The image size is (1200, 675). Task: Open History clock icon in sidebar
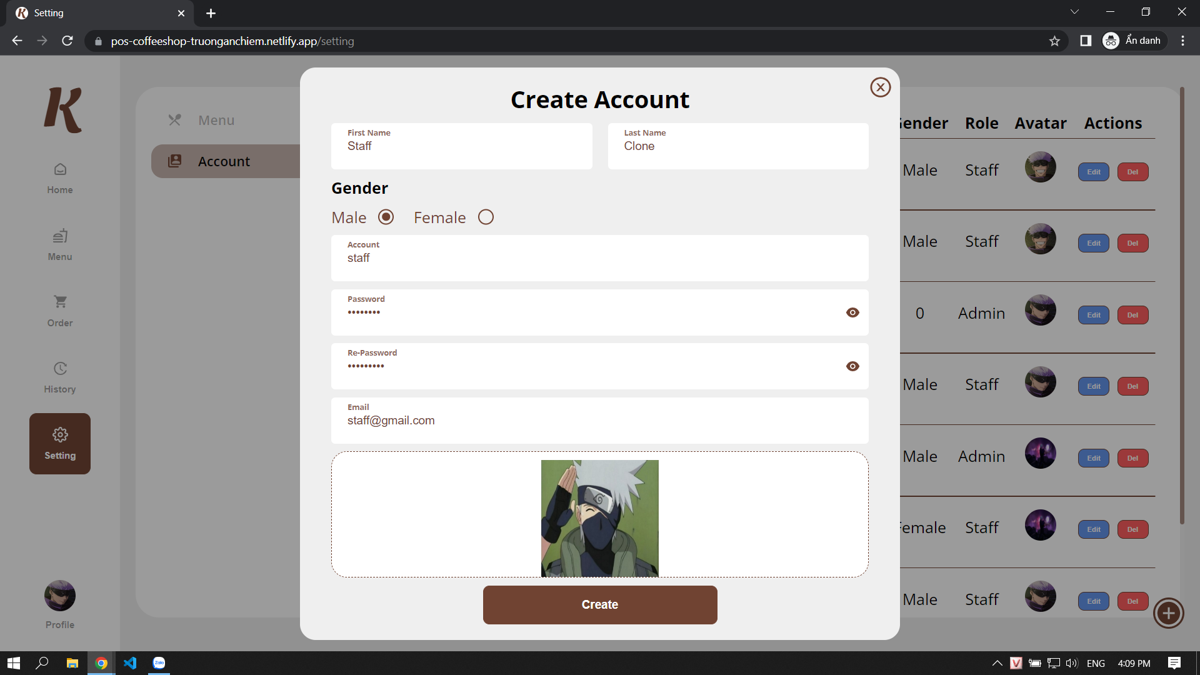pos(60,369)
